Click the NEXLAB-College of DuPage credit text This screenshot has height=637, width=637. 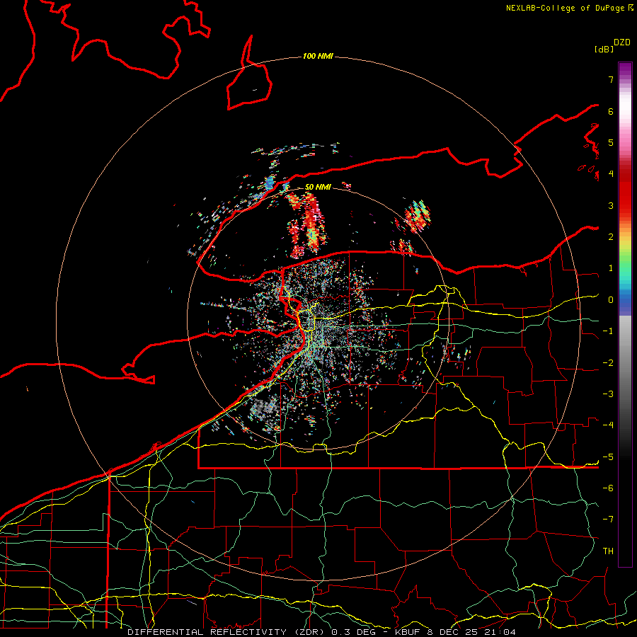[565, 8]
